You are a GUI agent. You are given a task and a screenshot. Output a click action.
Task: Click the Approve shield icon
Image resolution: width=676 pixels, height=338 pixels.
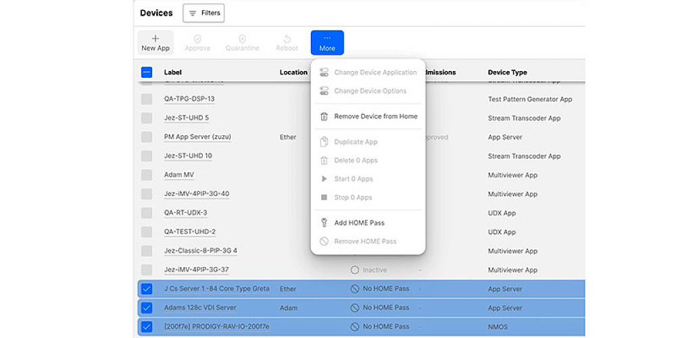[197, 39]
